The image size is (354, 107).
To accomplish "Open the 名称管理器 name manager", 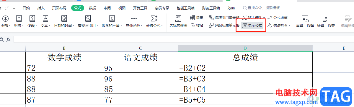I will pos(178,21).
